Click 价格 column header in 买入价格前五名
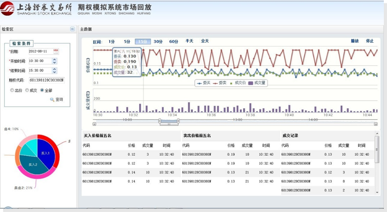This screenshot has height=212, width=387. tap(132, 146)
